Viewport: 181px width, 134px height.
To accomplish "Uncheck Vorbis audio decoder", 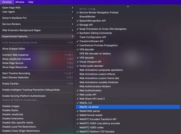I will (x=128, y=66).
